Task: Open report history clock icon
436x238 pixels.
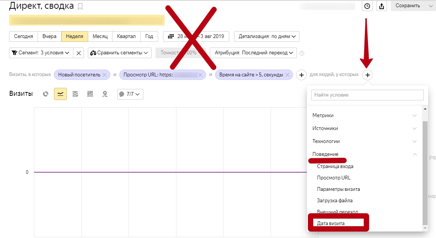Action: click(x=367, y=6)
